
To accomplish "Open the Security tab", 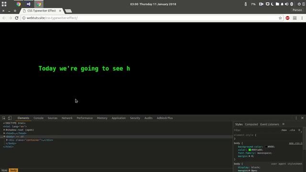I will tap(135, 118).
